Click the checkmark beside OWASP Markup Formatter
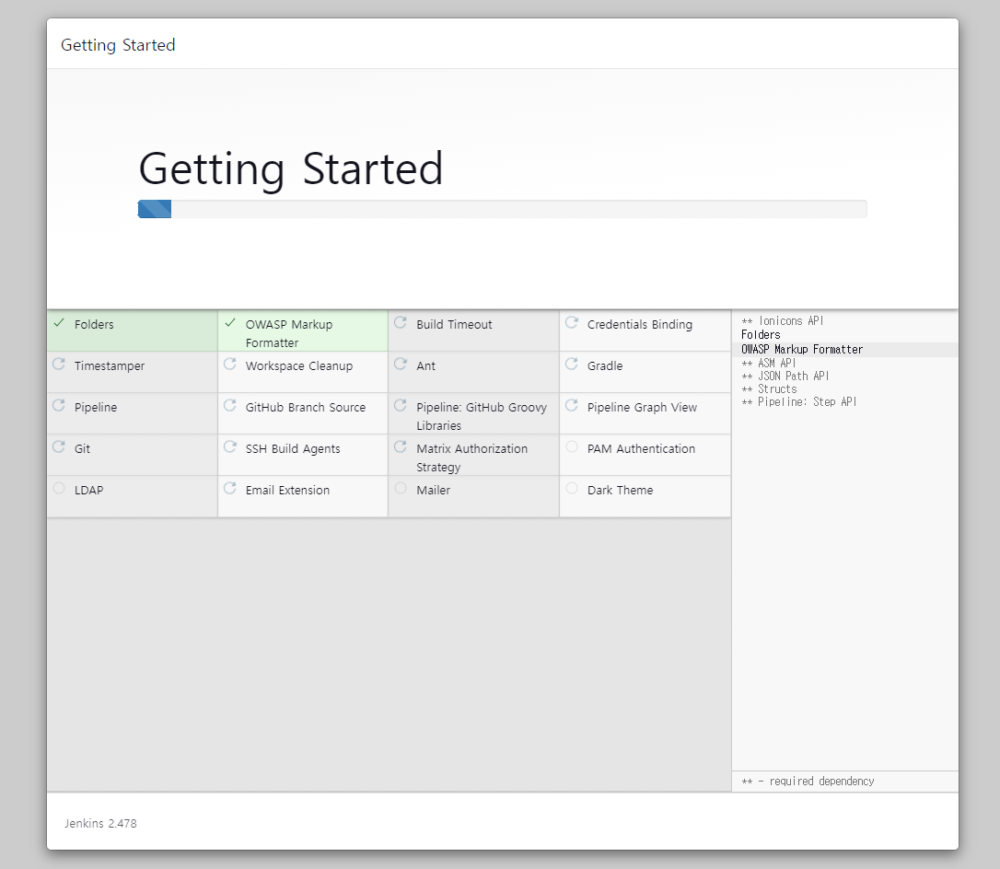 click(230, 323)
